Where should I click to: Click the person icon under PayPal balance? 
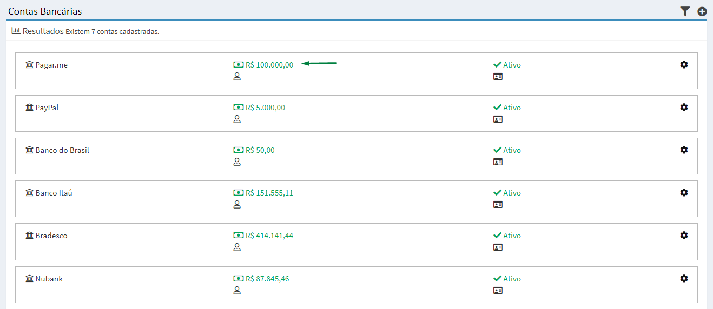tap(236, 119)
